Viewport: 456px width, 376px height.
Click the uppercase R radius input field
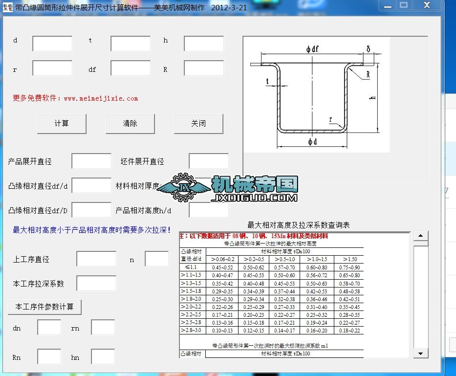coord(204,68)
